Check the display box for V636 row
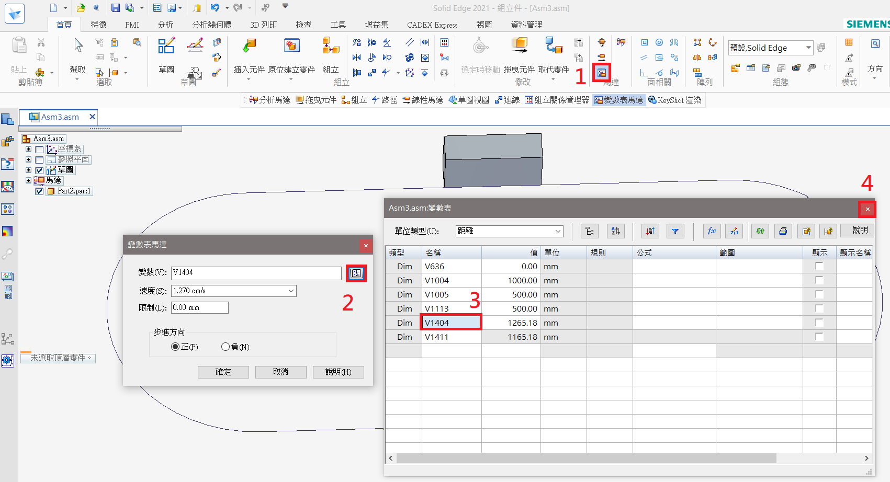 coord(819,266)
